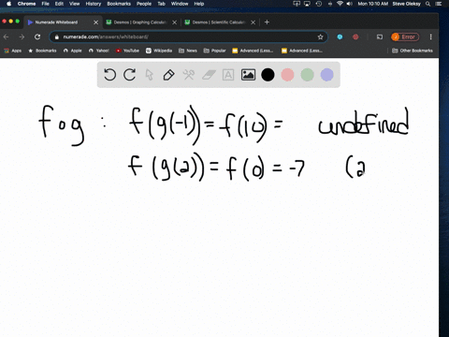The image size is (449, 337).
Task: Open the crossed tools icon
Action: [188, 75]
